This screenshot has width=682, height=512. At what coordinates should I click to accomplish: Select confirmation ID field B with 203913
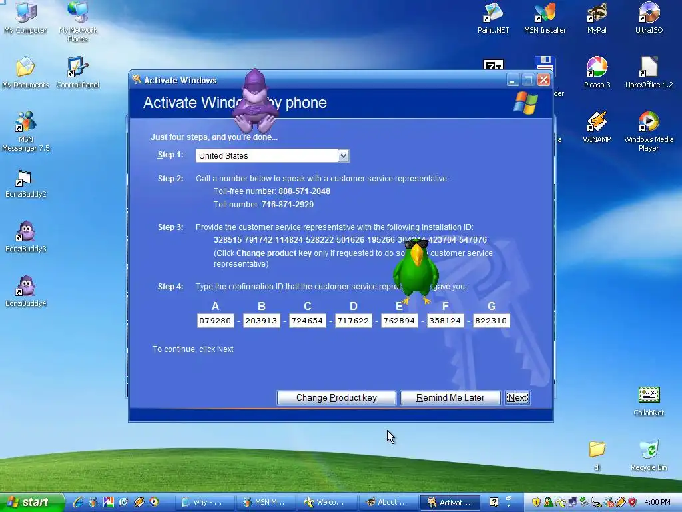[261, 321]
